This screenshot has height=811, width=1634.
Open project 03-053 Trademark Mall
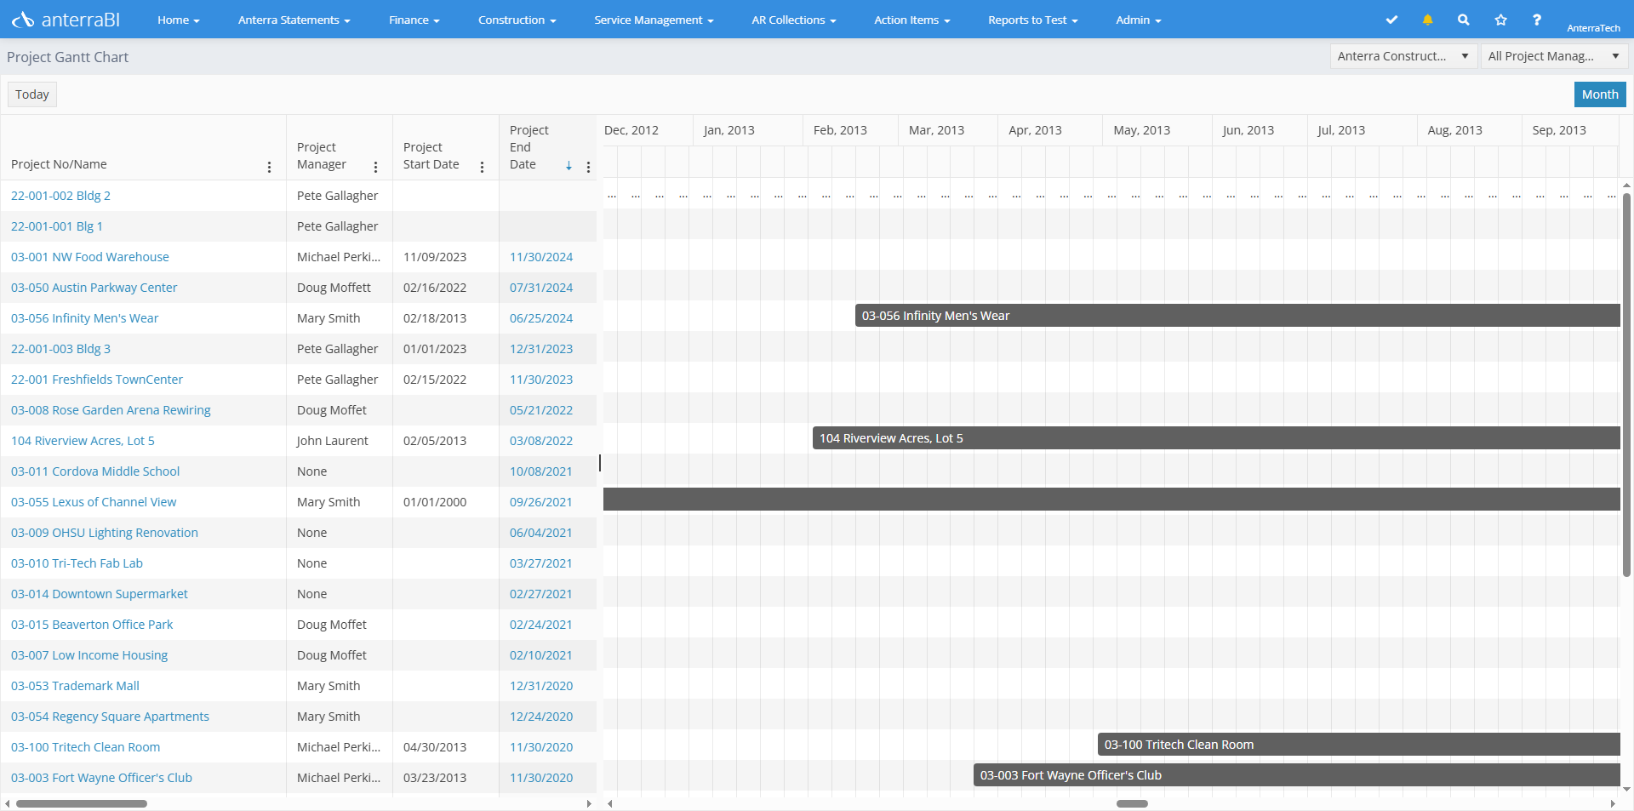click(x=75, y=686)
